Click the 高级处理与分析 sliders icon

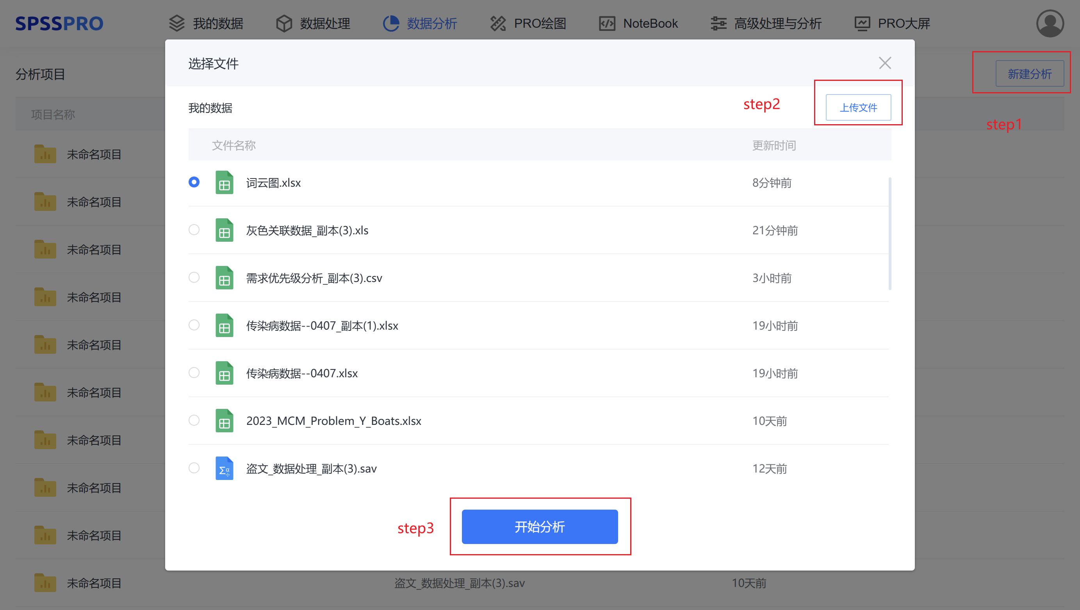[x=718, y=23]
